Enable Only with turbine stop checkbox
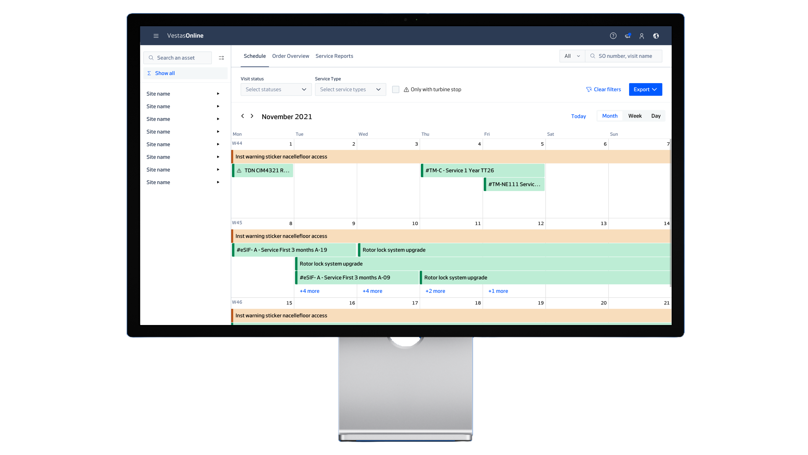 (x=396, y=89)
